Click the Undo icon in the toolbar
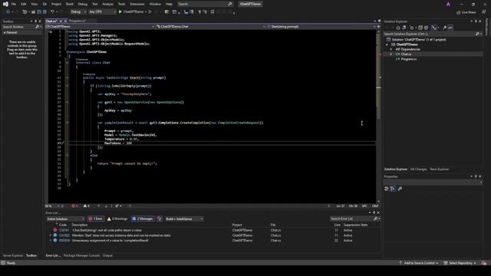This screenshot has width=491, height=276. pos(52,11)
